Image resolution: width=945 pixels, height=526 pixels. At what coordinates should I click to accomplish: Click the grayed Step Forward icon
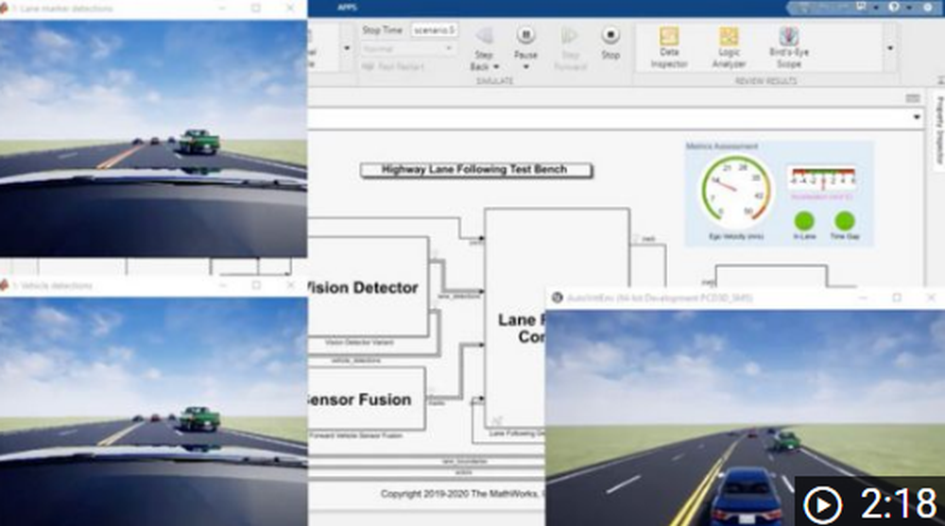(x=569, y=36)
